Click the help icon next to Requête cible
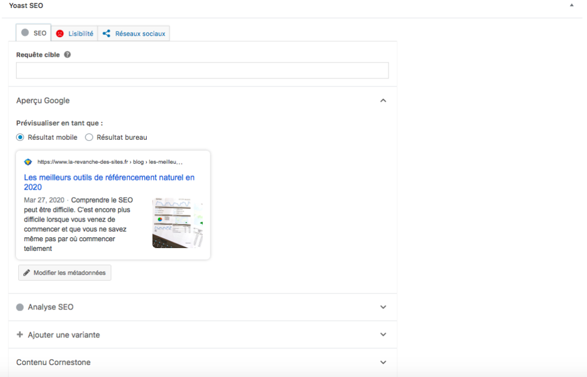The image size is (587, 377). tap(68, 55)
